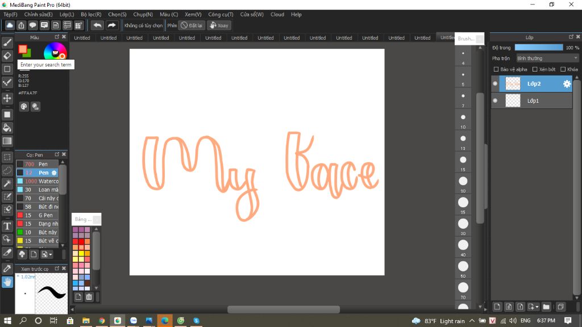
Task: Toggle Bảo vệ alpha checkbox
Action: click(496, 69)
